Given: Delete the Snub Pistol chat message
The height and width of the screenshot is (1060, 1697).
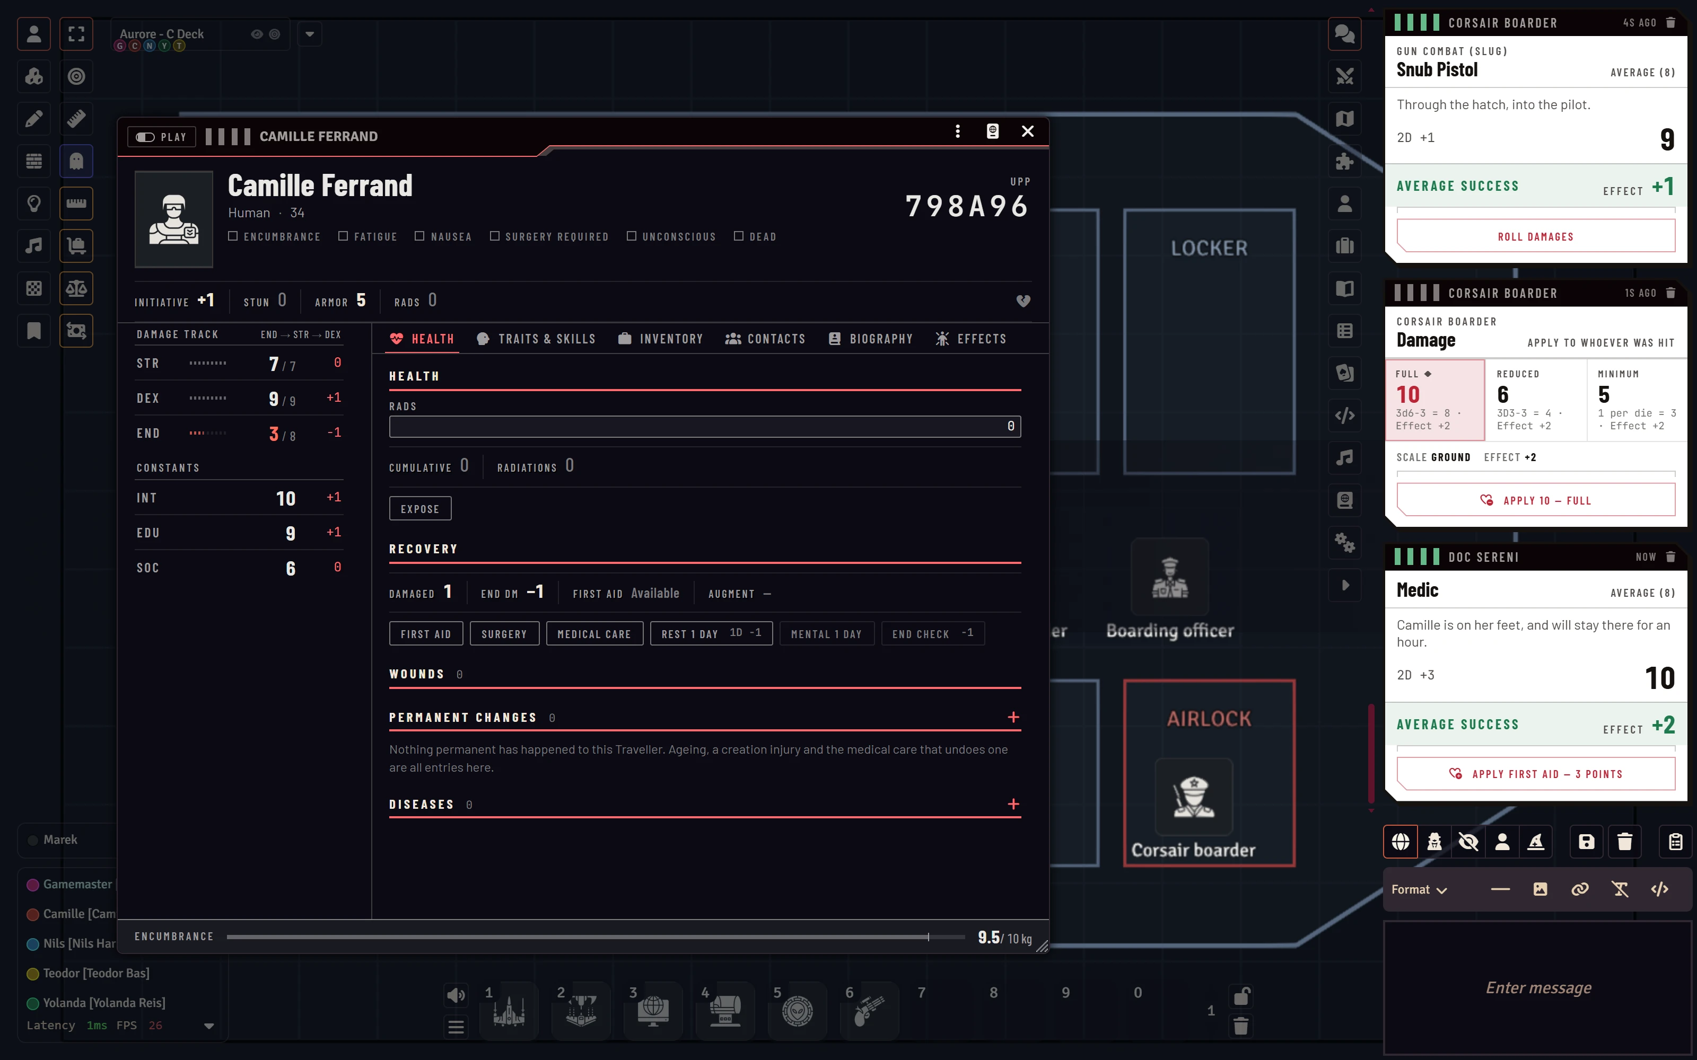Looking at the screenshot, I should pos(1671,22).
